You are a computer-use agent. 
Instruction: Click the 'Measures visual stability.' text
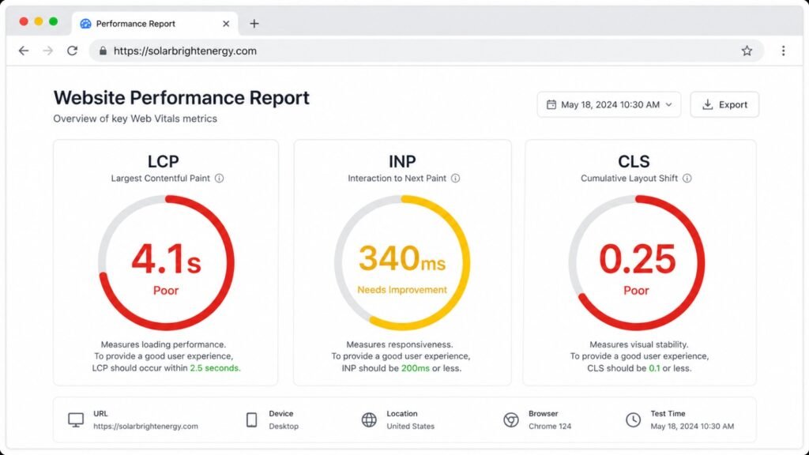click(638, 344)
